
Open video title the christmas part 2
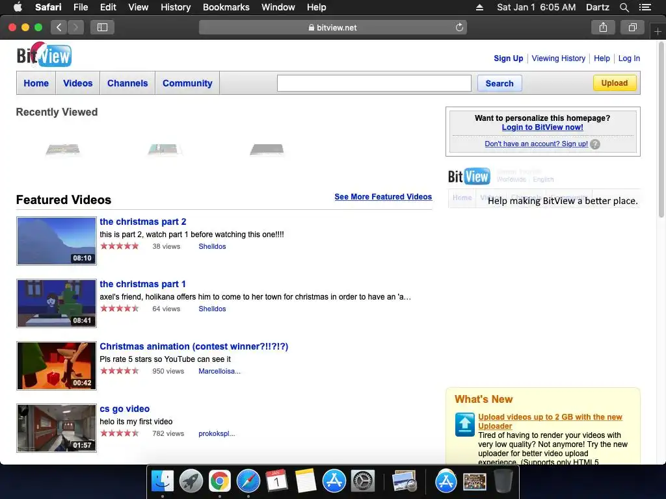(142, 222)
